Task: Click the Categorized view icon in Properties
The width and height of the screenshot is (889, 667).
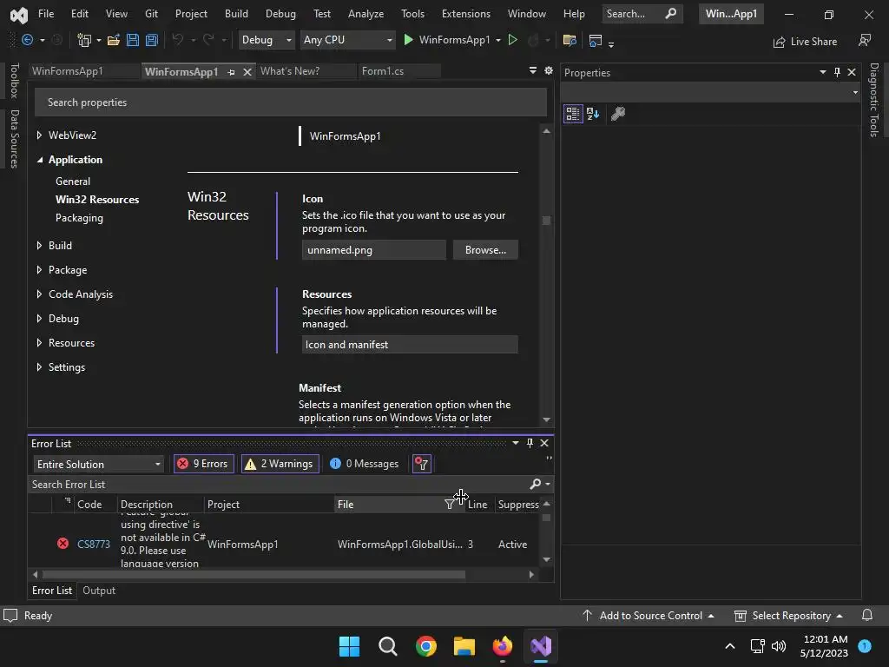Action: coord(573,114)
